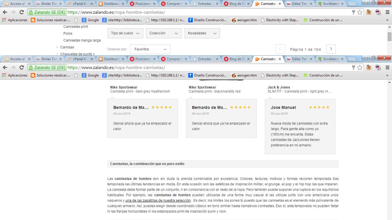
Task: Bookmark this page with the upper window's star
Action: coord(360,12)
